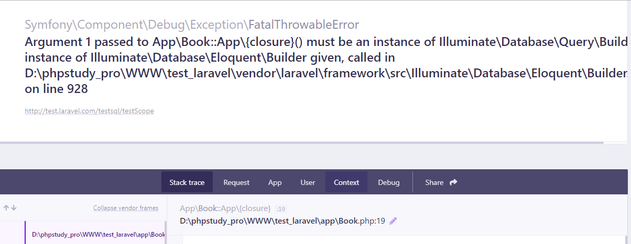
Task: Click the FatalThrowableError exception class name
Action: click(x=304, y=25)
